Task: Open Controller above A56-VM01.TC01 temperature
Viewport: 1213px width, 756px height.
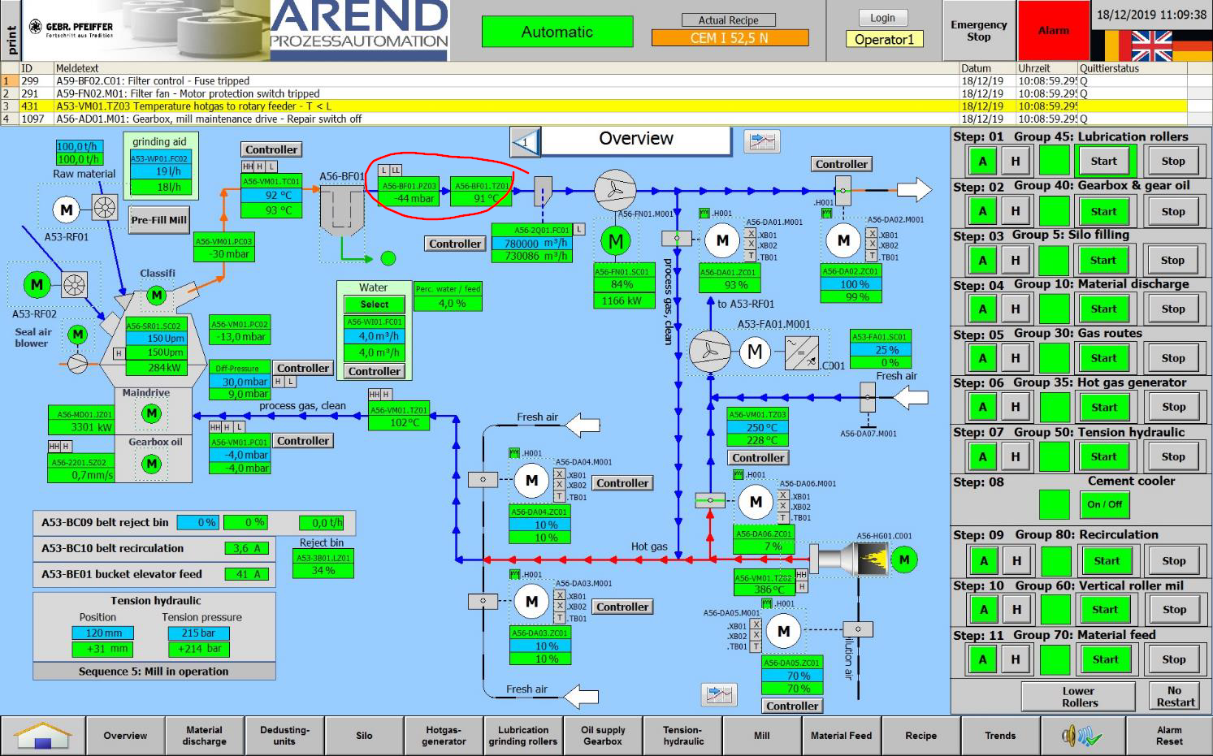Action: pyautogui.click(x=271, y=149)
